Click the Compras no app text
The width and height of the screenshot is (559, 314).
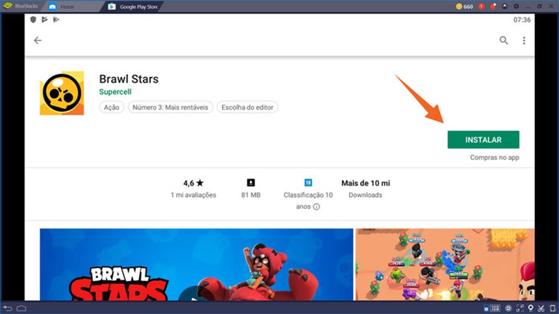[495, 157]
